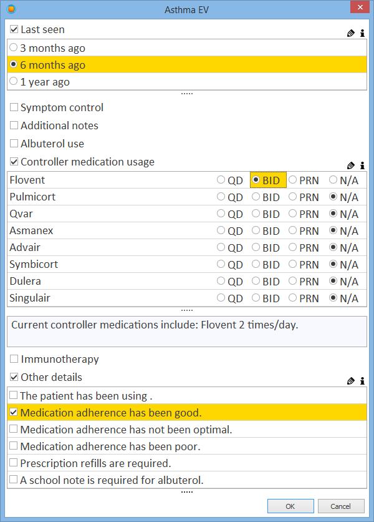The width and height of the screenshot is (374, 522).
Task: Click the Pulmicort medication name
Action: click(x=32, y=197)
